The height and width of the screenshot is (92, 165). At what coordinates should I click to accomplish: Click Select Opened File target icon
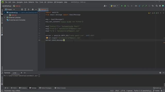(x=22, y=9)
